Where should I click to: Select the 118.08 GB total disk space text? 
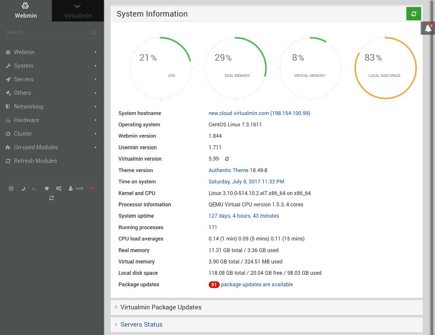[265, 273]
